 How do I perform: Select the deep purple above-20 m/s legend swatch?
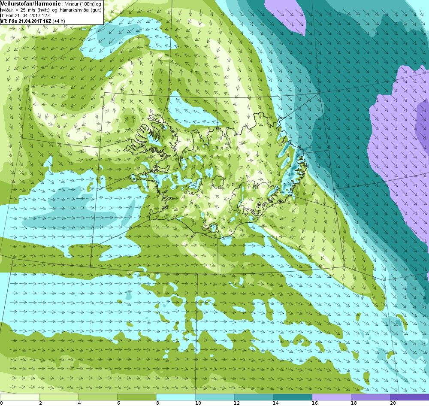click(x=409, y=397)
